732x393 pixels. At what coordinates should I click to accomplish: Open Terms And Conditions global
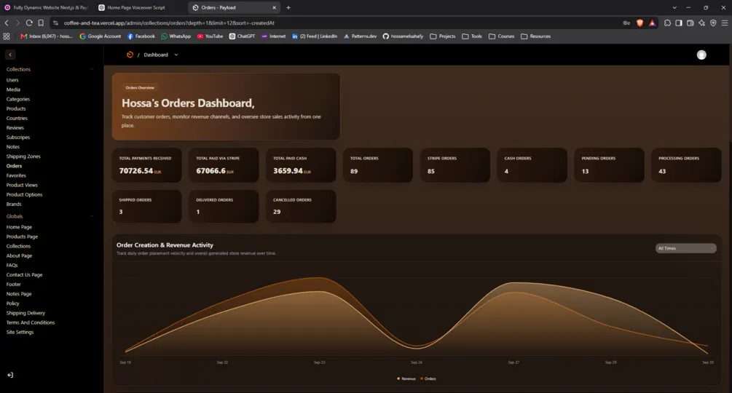point(31,322)
